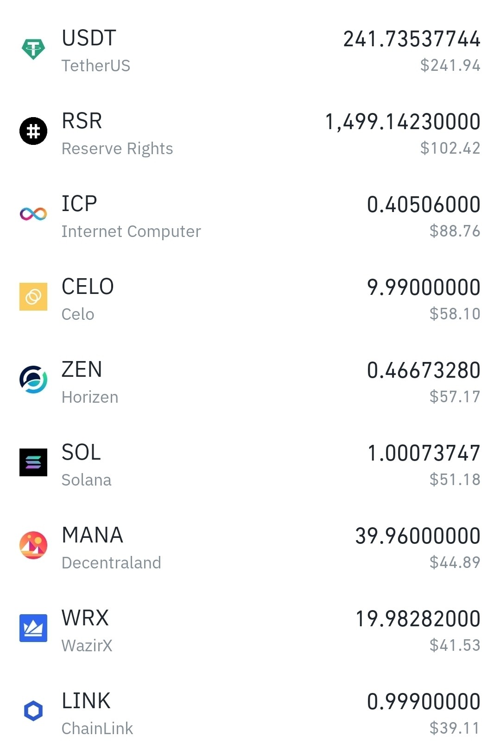Click the SOL balance 1.00073747
The image size is (500, 742).
[424, 453]
